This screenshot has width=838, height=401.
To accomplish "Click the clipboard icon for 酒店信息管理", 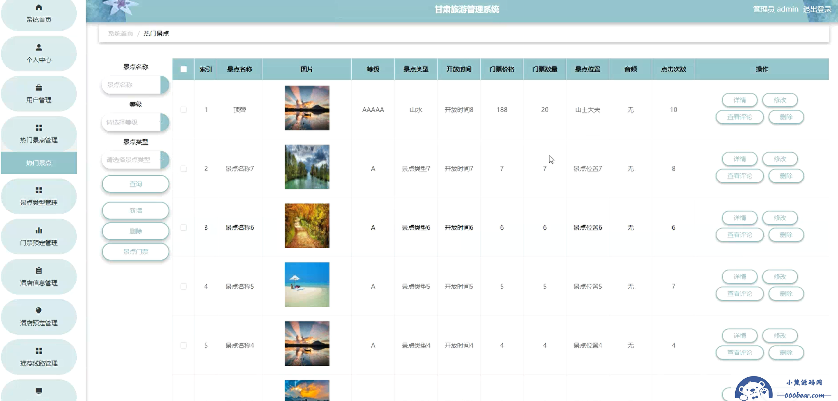I will point(39,270).
